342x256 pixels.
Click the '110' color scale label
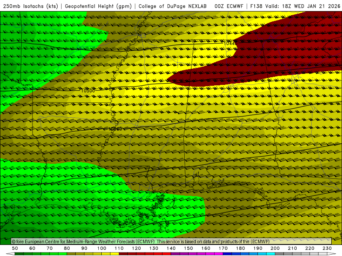(119, 248)
